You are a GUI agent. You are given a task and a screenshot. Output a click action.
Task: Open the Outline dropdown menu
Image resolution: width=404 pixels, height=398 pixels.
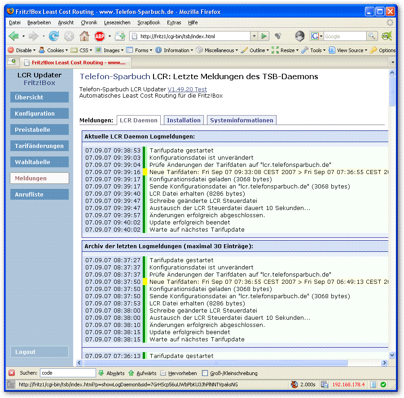255,50
